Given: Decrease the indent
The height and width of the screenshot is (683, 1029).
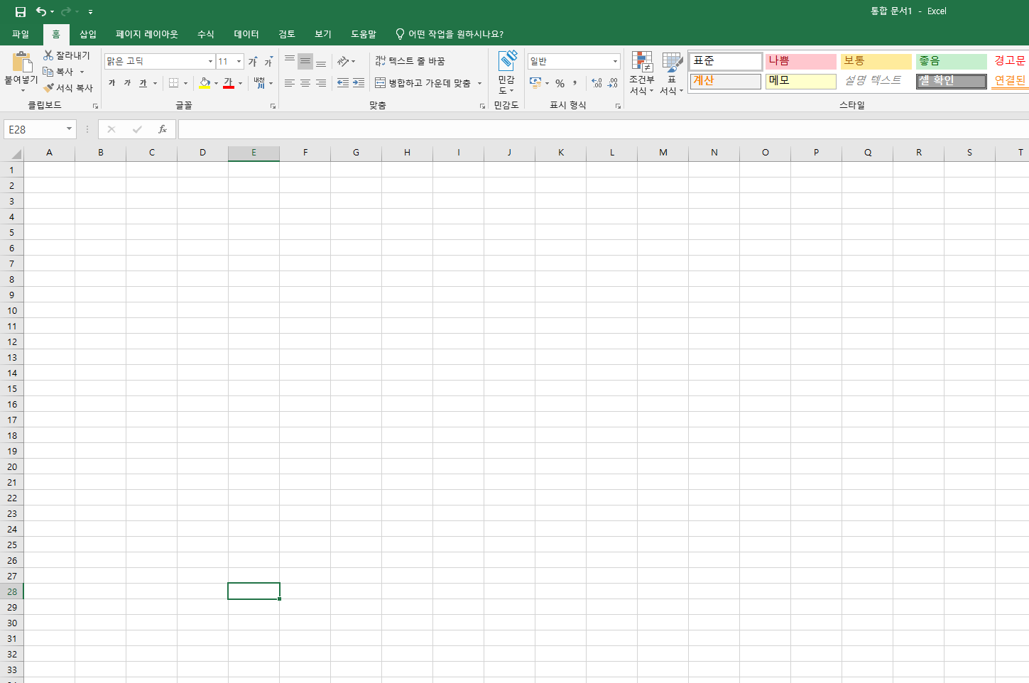Looking at the screenshot, I should (x=343, y=83).
